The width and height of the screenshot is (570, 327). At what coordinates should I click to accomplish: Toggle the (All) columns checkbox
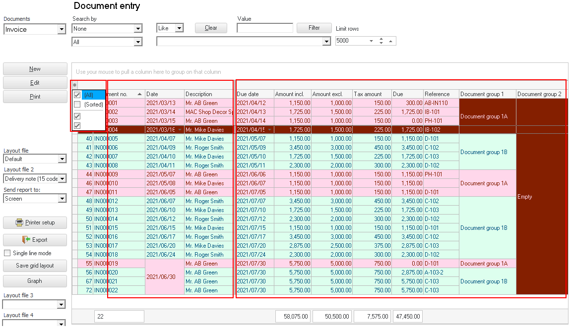[77, 95]
